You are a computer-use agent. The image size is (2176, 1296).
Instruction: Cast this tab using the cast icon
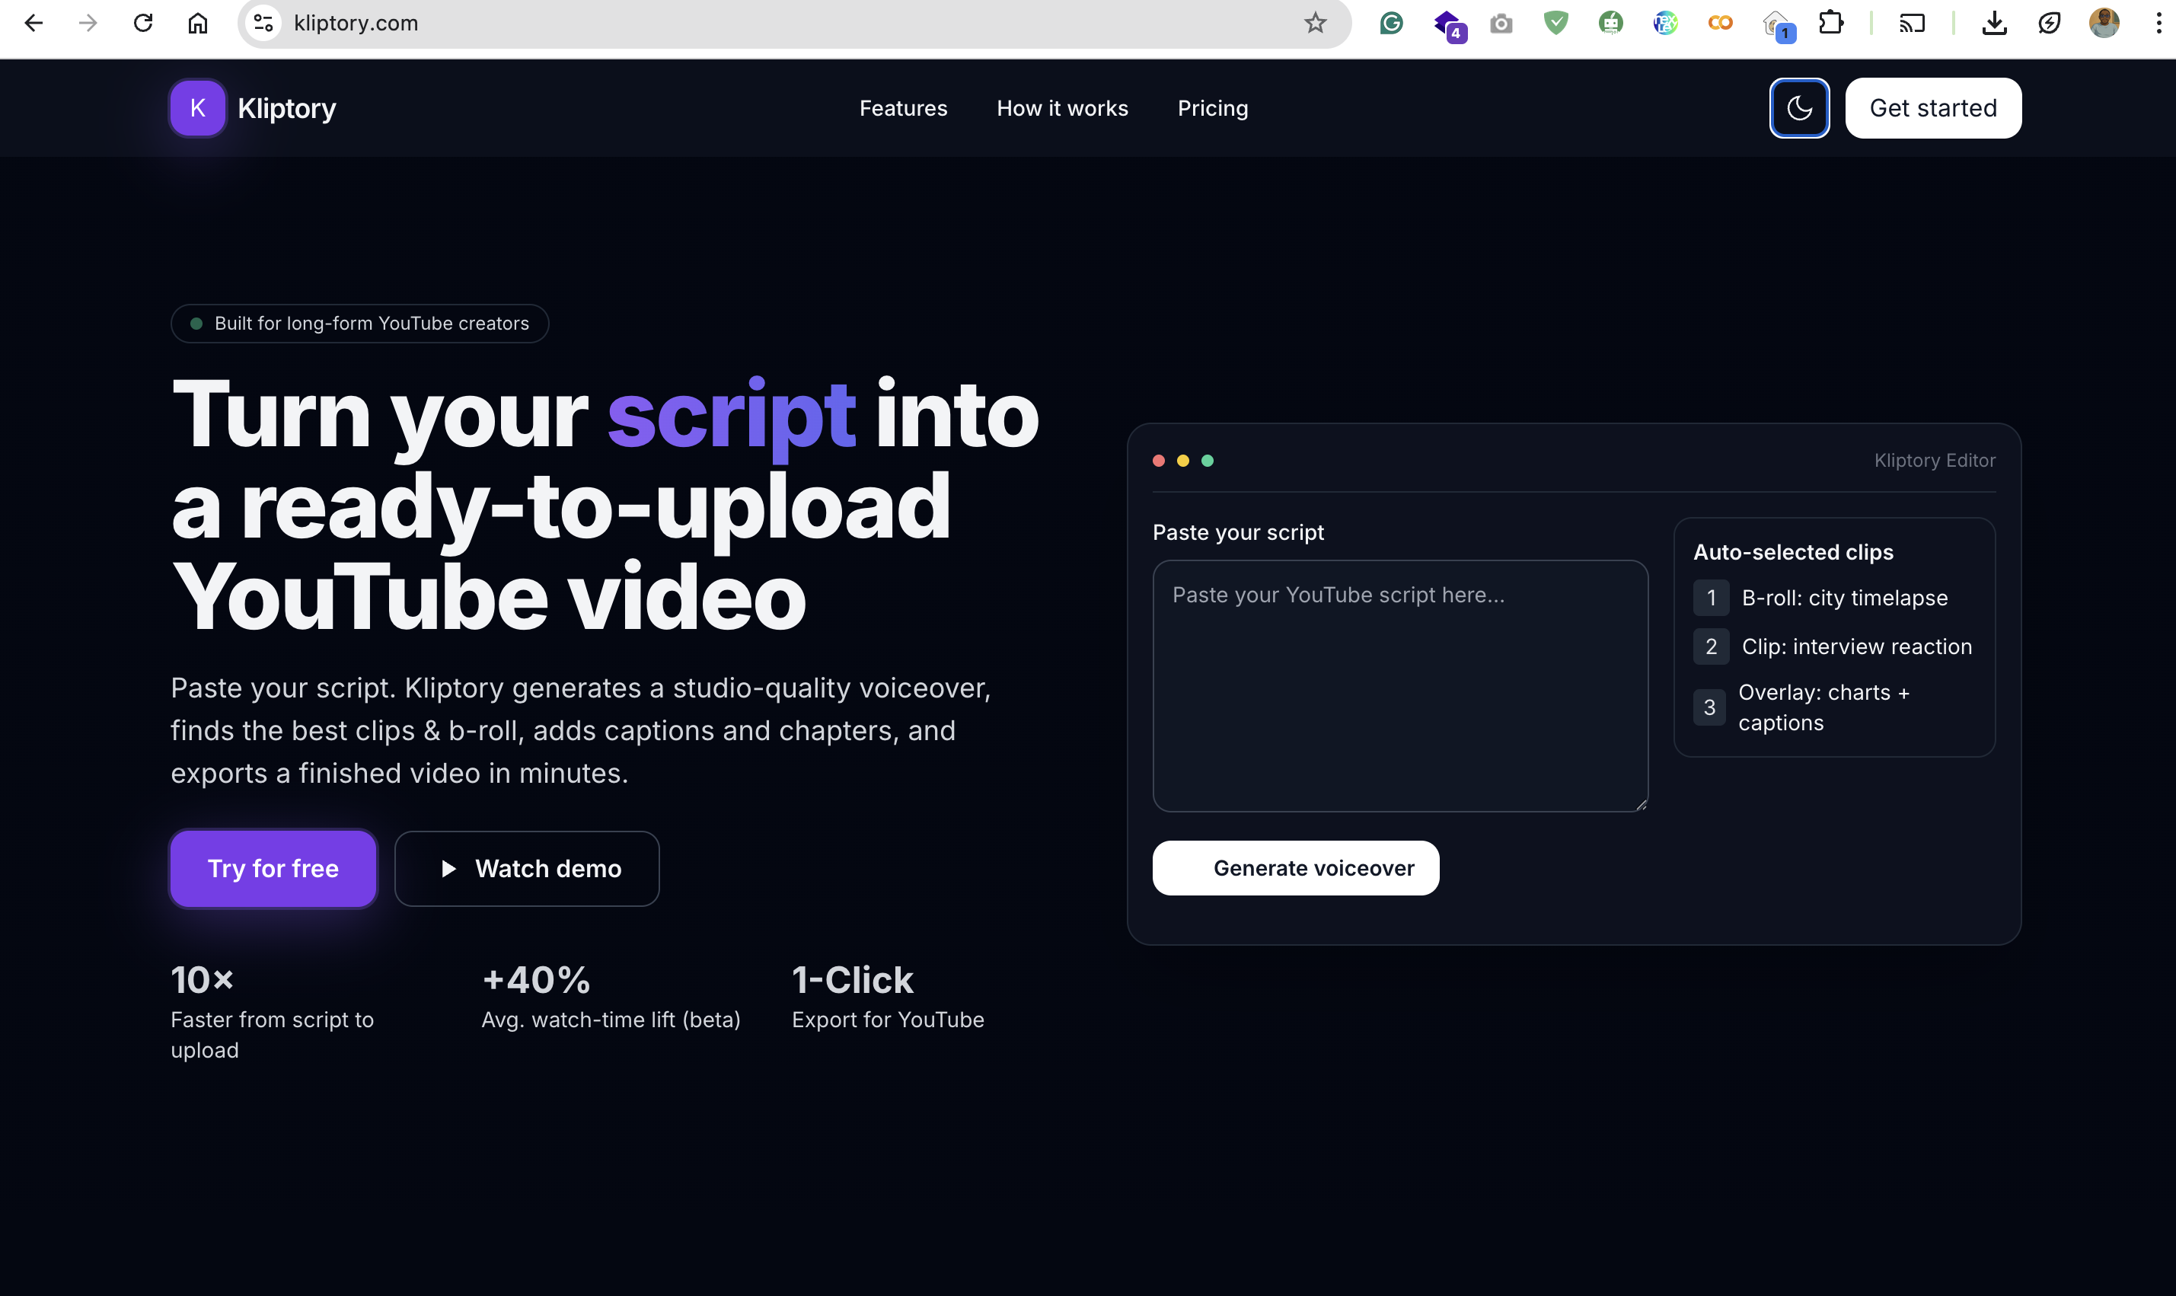(x=1911, y=24)
